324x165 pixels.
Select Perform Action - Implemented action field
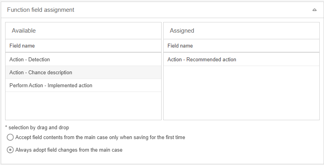(51, 85)
